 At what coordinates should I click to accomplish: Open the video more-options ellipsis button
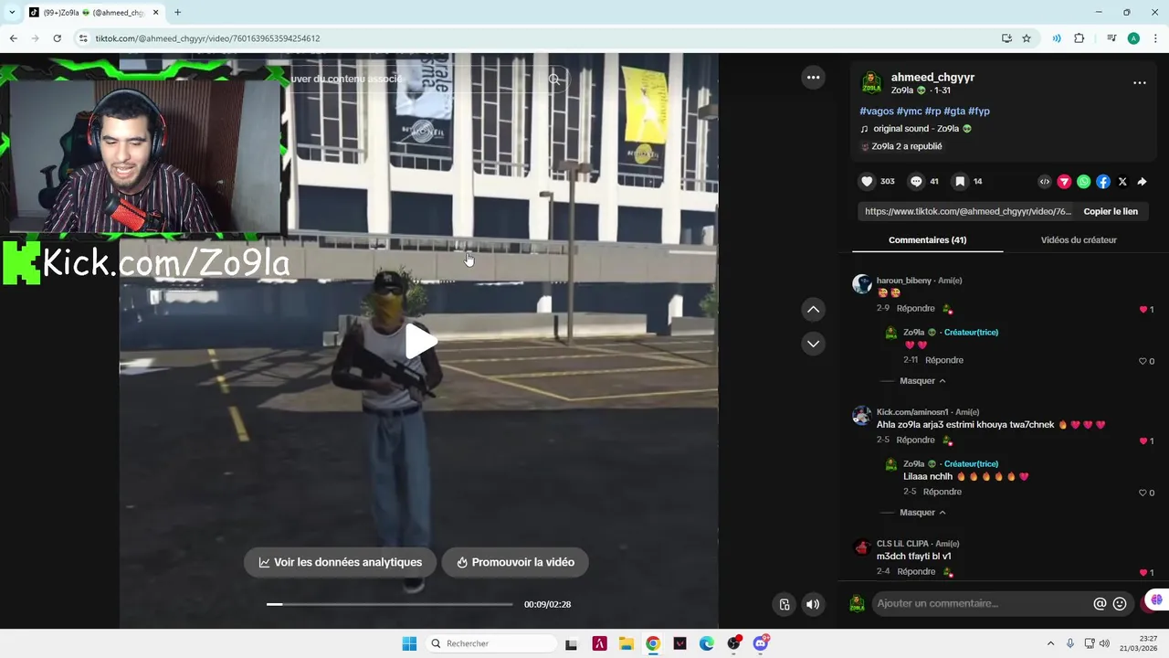tap(813, 78)
